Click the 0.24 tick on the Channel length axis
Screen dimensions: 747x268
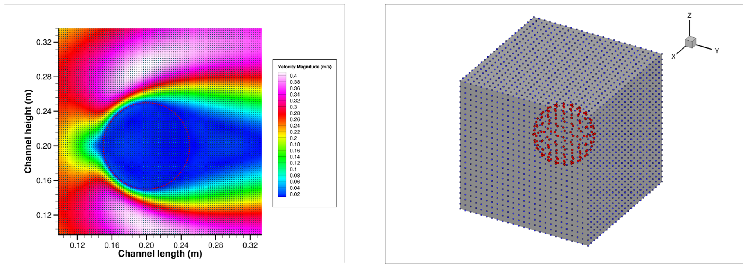(x=181, y=245)
